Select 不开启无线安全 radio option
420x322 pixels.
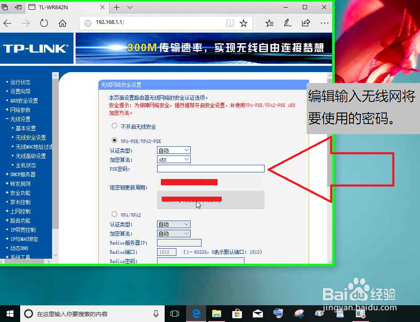tap(114, 125)
